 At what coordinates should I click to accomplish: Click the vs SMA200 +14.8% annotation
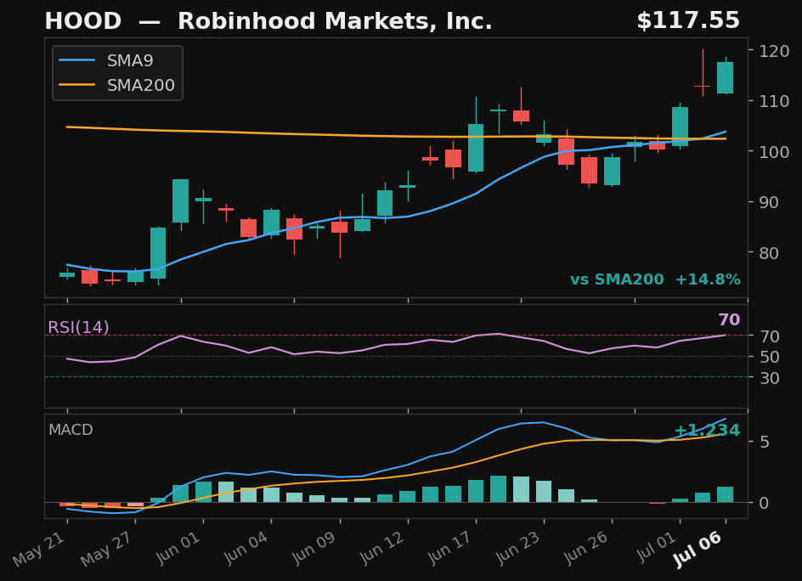pyautogui.click(x=655, y=279)
